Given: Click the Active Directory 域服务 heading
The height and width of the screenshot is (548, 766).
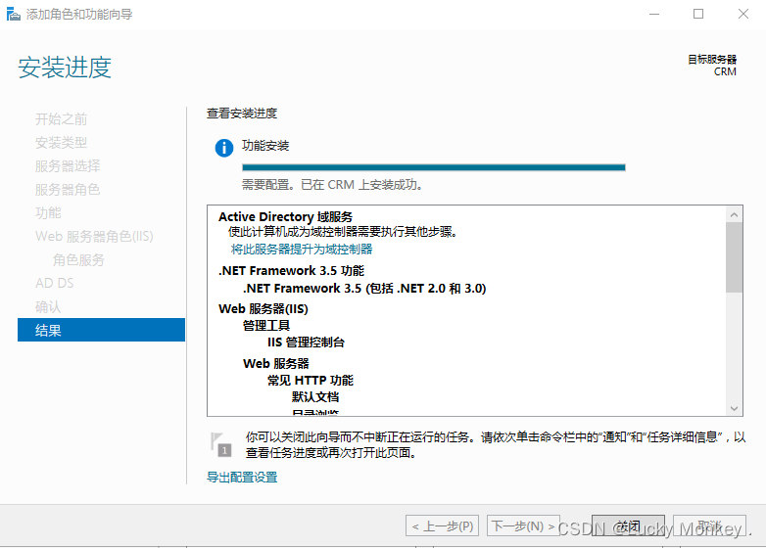Looking at the screenshot, I should (285, 216).
